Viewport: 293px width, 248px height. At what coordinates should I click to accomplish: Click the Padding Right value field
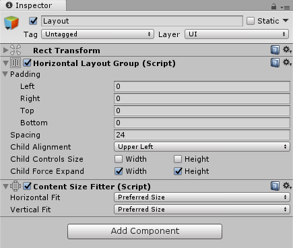point(202,98)
